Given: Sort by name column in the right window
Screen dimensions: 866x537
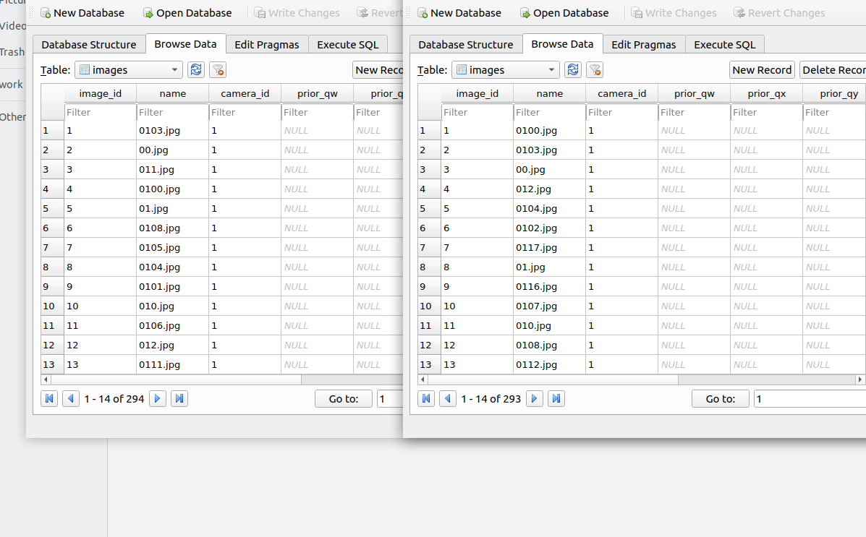Looking at the screenshot, I should point(550,93).
